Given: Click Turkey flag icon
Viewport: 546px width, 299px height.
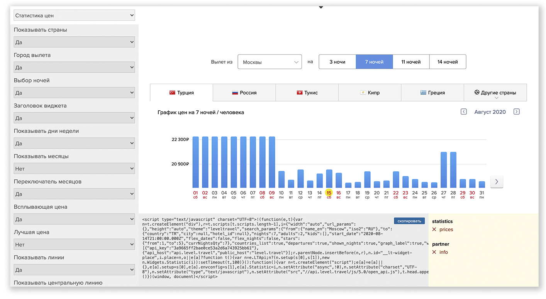Looking at the screenshot, I should click(172, 93).
